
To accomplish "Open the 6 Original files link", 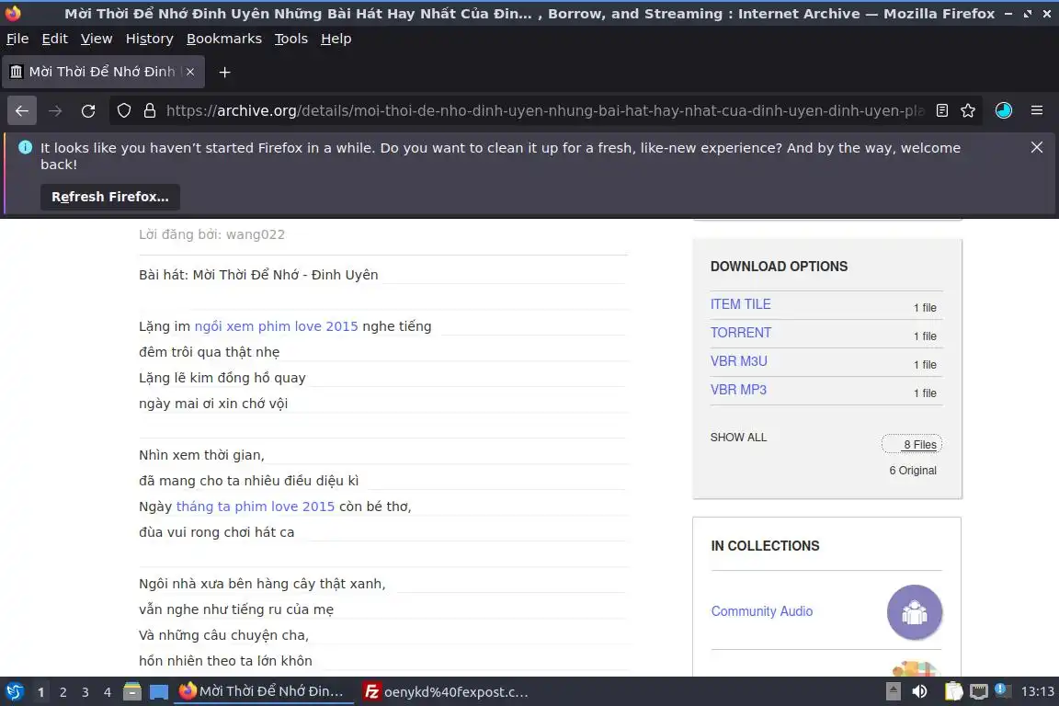I will point(913,471).
